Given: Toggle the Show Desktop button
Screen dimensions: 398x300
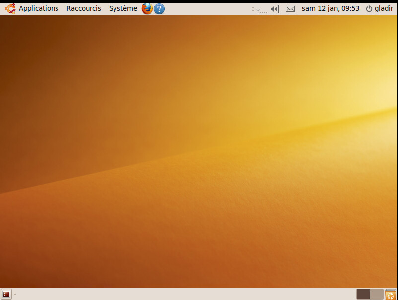Looking at the screenshot, I should point(6,294).
